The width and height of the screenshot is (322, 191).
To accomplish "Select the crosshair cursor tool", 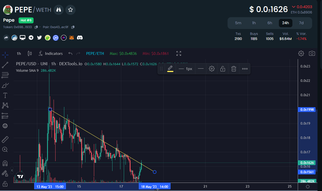I will tap(5, 55).
